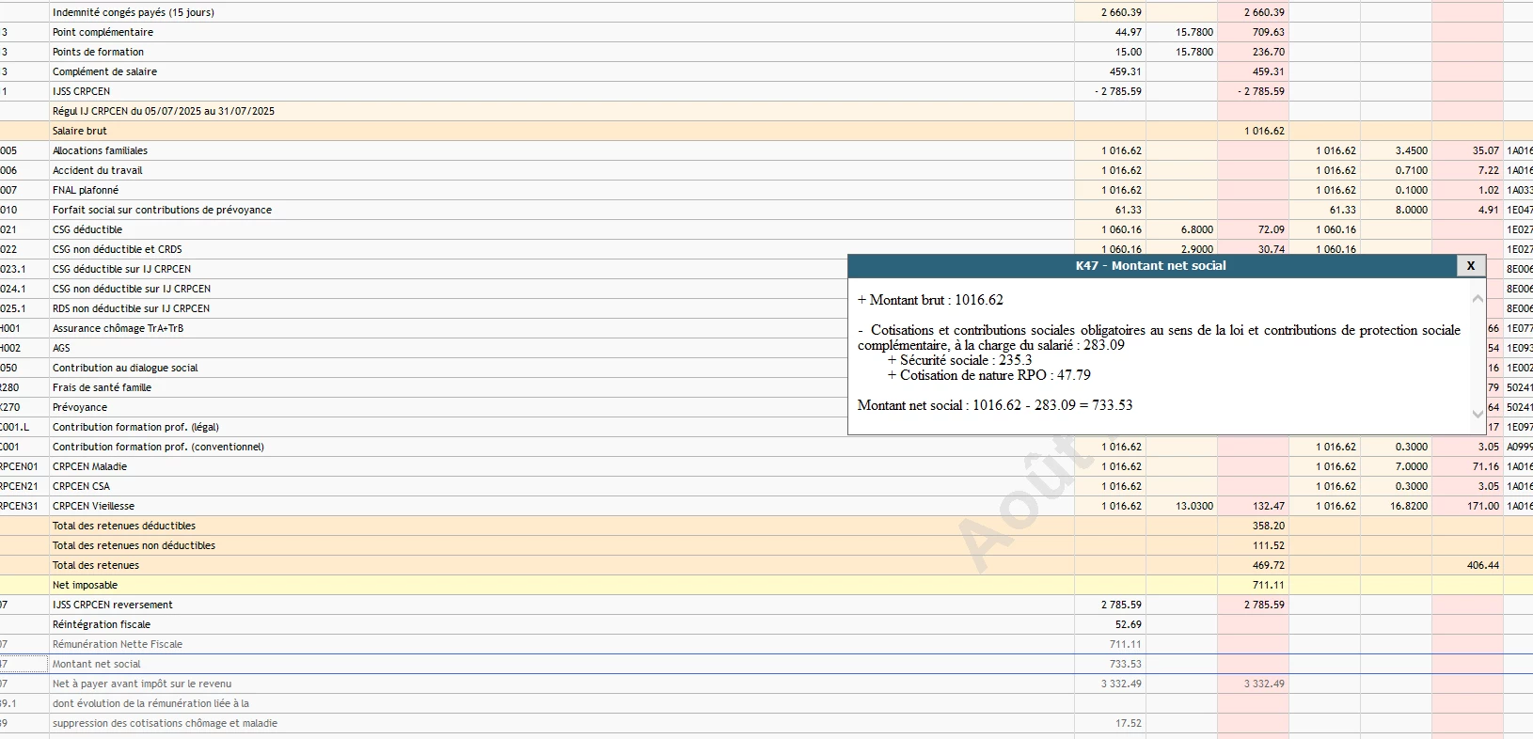
Task: Select the 'Points de formation' line
Action: click(x=98, y=52)
